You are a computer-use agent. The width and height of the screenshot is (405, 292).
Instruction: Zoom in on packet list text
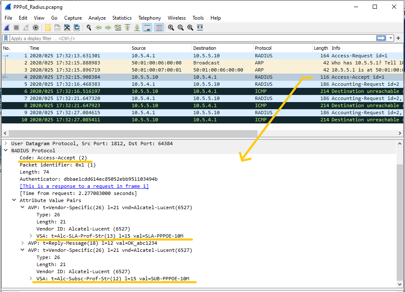[x=171, y=28]
